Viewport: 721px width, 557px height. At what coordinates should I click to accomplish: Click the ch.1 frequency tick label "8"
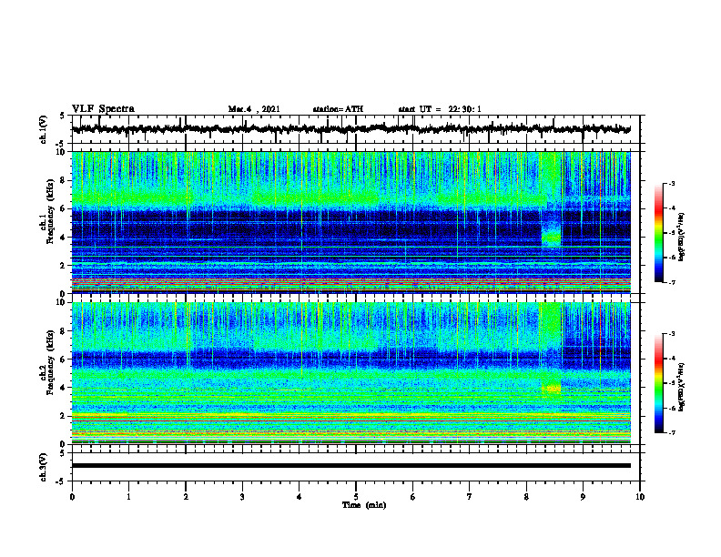coord(63,180)
